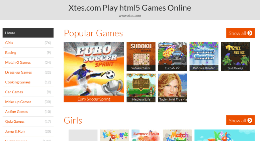Open the Medieval Life game tile
260x141 pixels.
pyautogui.click(x=141, y=88)
